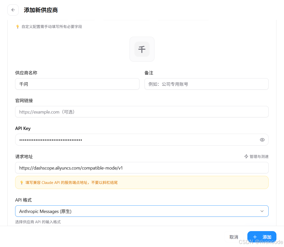Image resolution: width=284 pixels, height=247 pixels.
Task: Focus the 备注 input field
Action: click(x=206, y=84)
